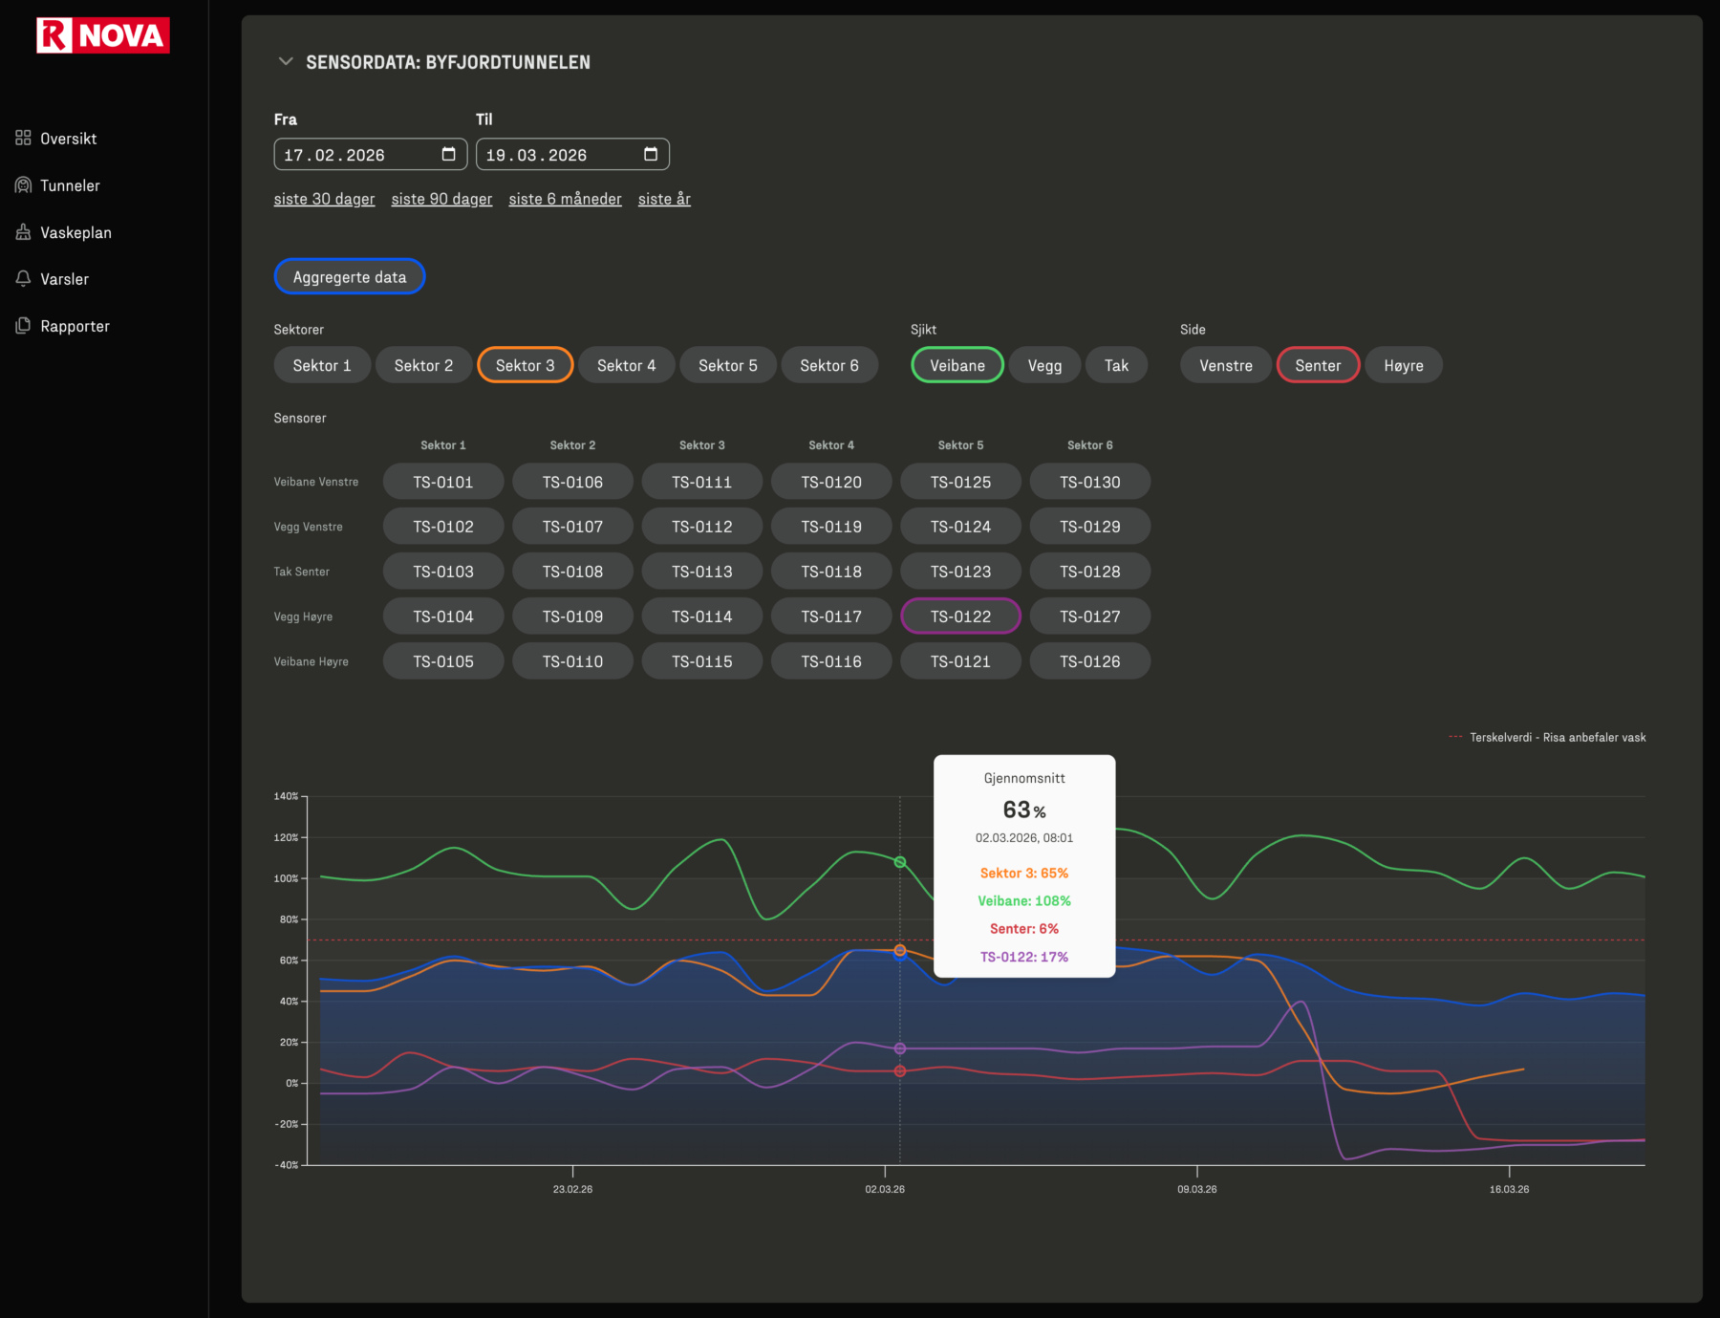Screen dimensions: 1720x1318
Task: Deselect the Sektor 3 filter chip
Action: pos(525,365)
